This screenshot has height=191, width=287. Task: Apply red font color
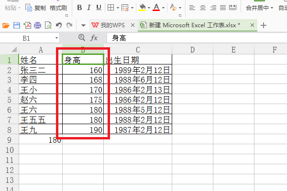click(156, 8)
